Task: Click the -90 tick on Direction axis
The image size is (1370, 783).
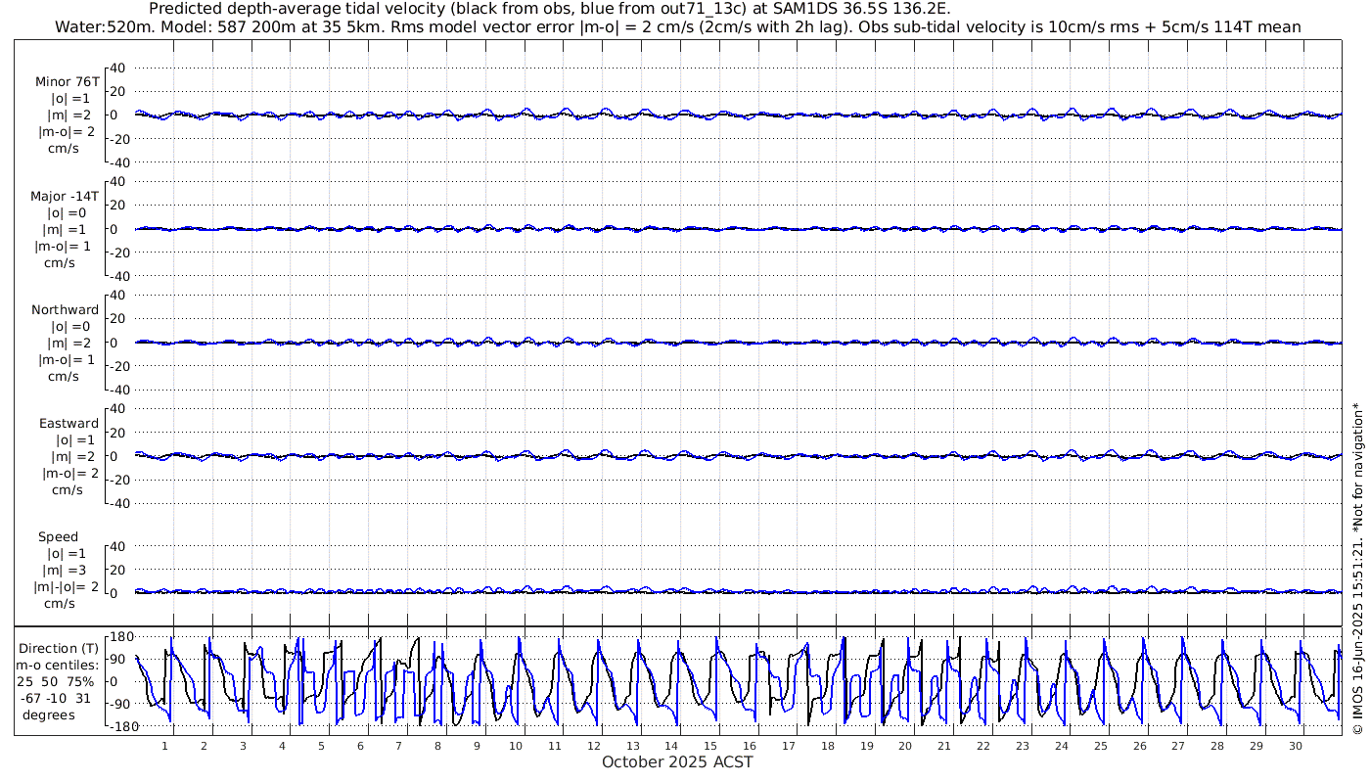Action: click(x=121, y=703)
